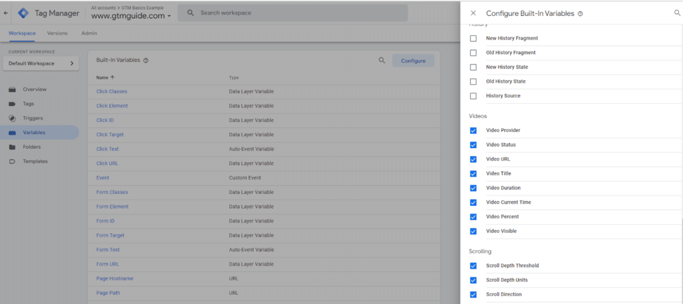Open Overview via its sidebar icon
Image resolution: width=683 pixels, height=304 pixels.
(13, 89)
